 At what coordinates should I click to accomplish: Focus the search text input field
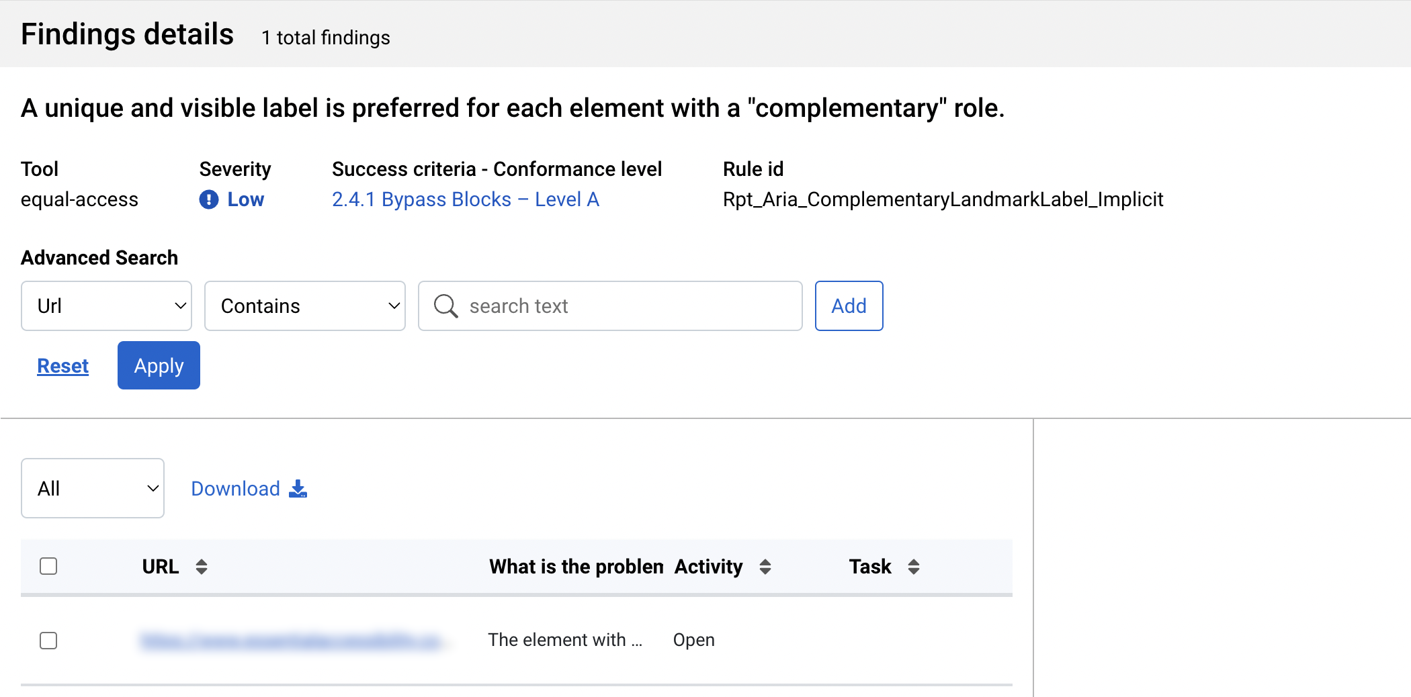tap(610, 306)
